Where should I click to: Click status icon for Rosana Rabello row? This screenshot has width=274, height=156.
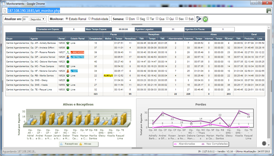[x=68, y=52]
